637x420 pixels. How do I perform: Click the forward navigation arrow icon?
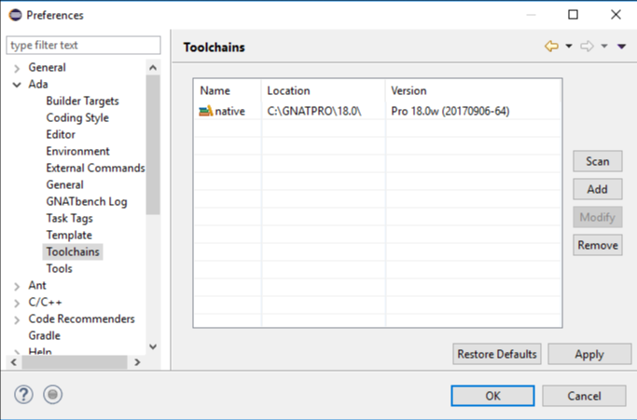tap(587, 47)
